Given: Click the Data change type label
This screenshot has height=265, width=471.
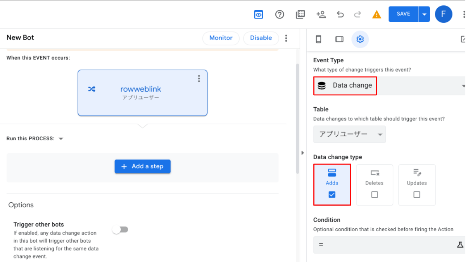Looking at the screenshot, I should pos(338,157).
